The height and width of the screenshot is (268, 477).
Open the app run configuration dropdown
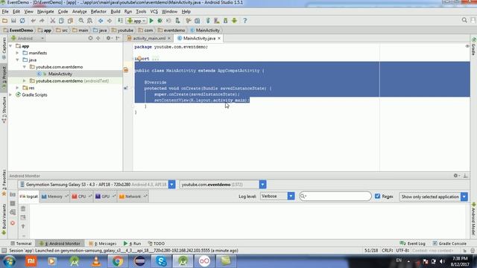coord(137,21)
